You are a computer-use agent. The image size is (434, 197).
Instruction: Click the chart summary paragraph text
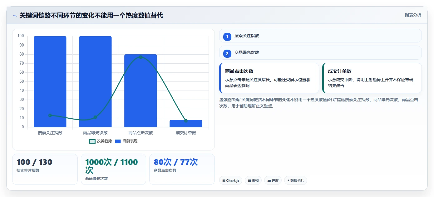click(319, 103)
